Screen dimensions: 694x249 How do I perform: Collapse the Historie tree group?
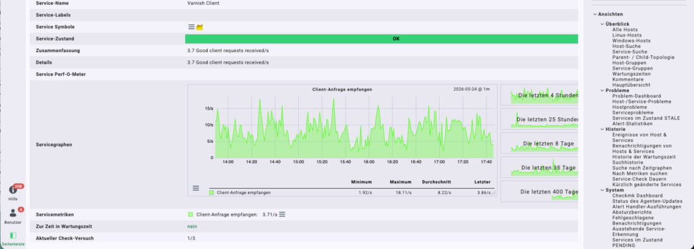coord(603,129)
